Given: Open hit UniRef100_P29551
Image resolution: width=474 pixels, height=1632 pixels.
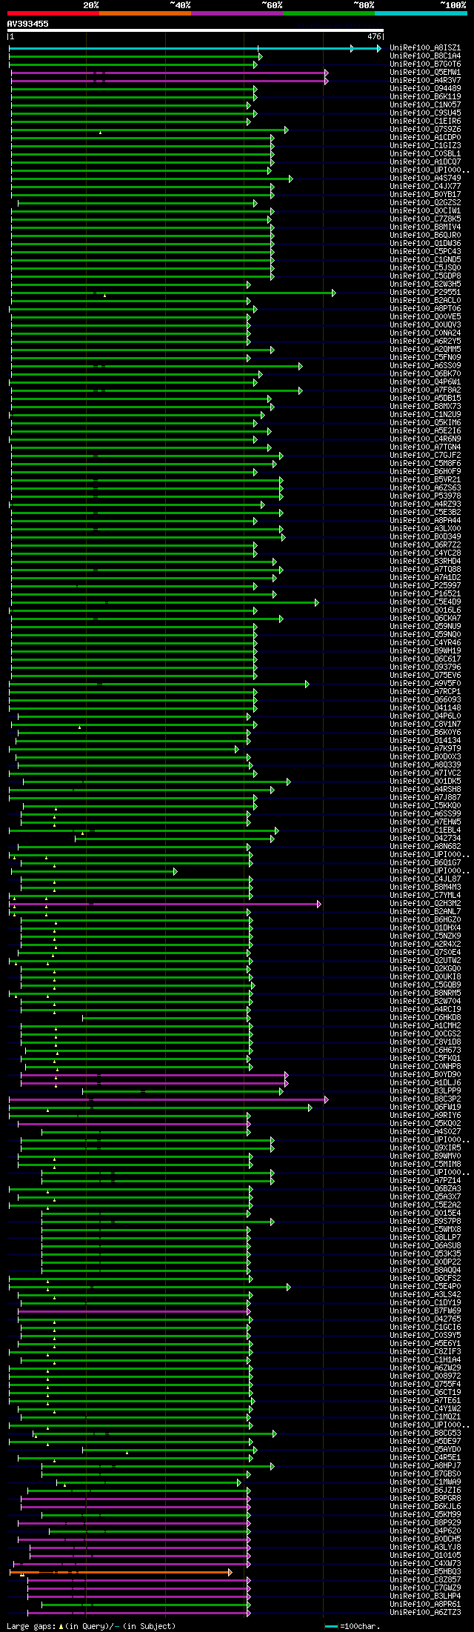Looking at the screenshot, I should click(x=425, y=293).
